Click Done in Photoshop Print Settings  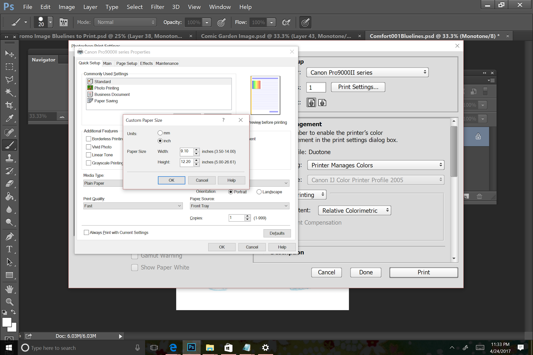366,272
